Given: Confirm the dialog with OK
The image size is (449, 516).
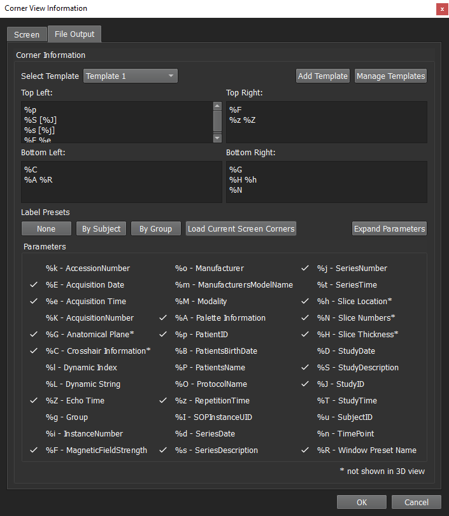Looking at the screenshot, I should 362,502.
